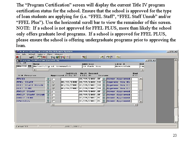
Task: Open the reason lookup for the FDSLP Staff row
Action: 104,92
